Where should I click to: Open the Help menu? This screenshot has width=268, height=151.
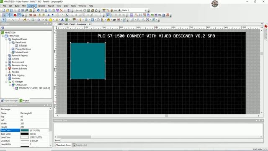pyautogui.click(x=91, y=6)
